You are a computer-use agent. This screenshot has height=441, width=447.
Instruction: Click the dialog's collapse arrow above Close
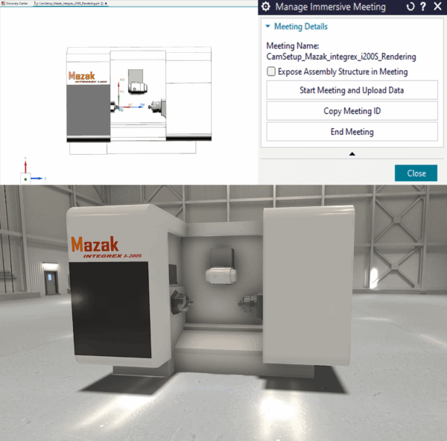[x=352, y=153]
